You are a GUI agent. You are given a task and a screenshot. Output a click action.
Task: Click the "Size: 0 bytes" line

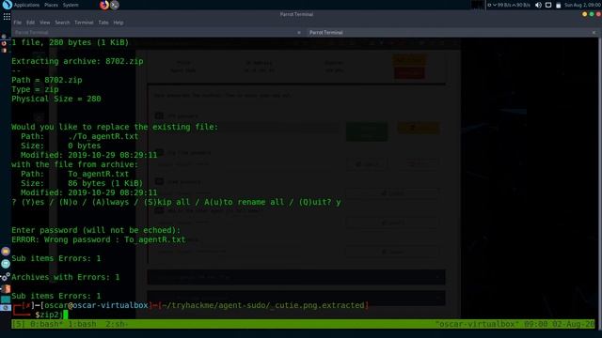pyautogui.click(x=60, y=146)
